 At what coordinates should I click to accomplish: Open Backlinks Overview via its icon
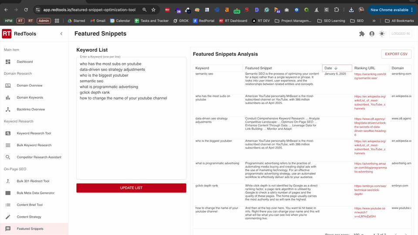point(8,110)
